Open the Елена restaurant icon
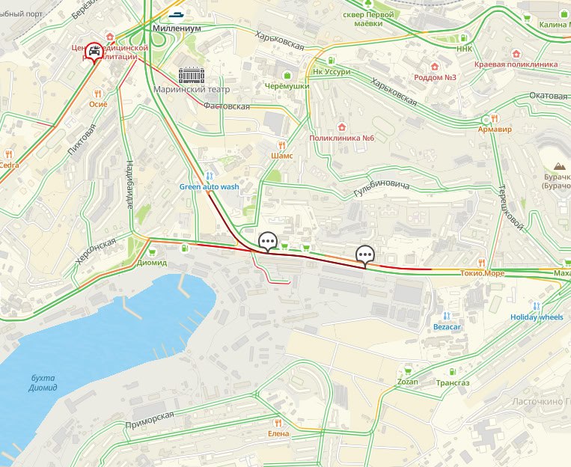The width and height of the screenshot is (571, 467). (x=278, y=423)
